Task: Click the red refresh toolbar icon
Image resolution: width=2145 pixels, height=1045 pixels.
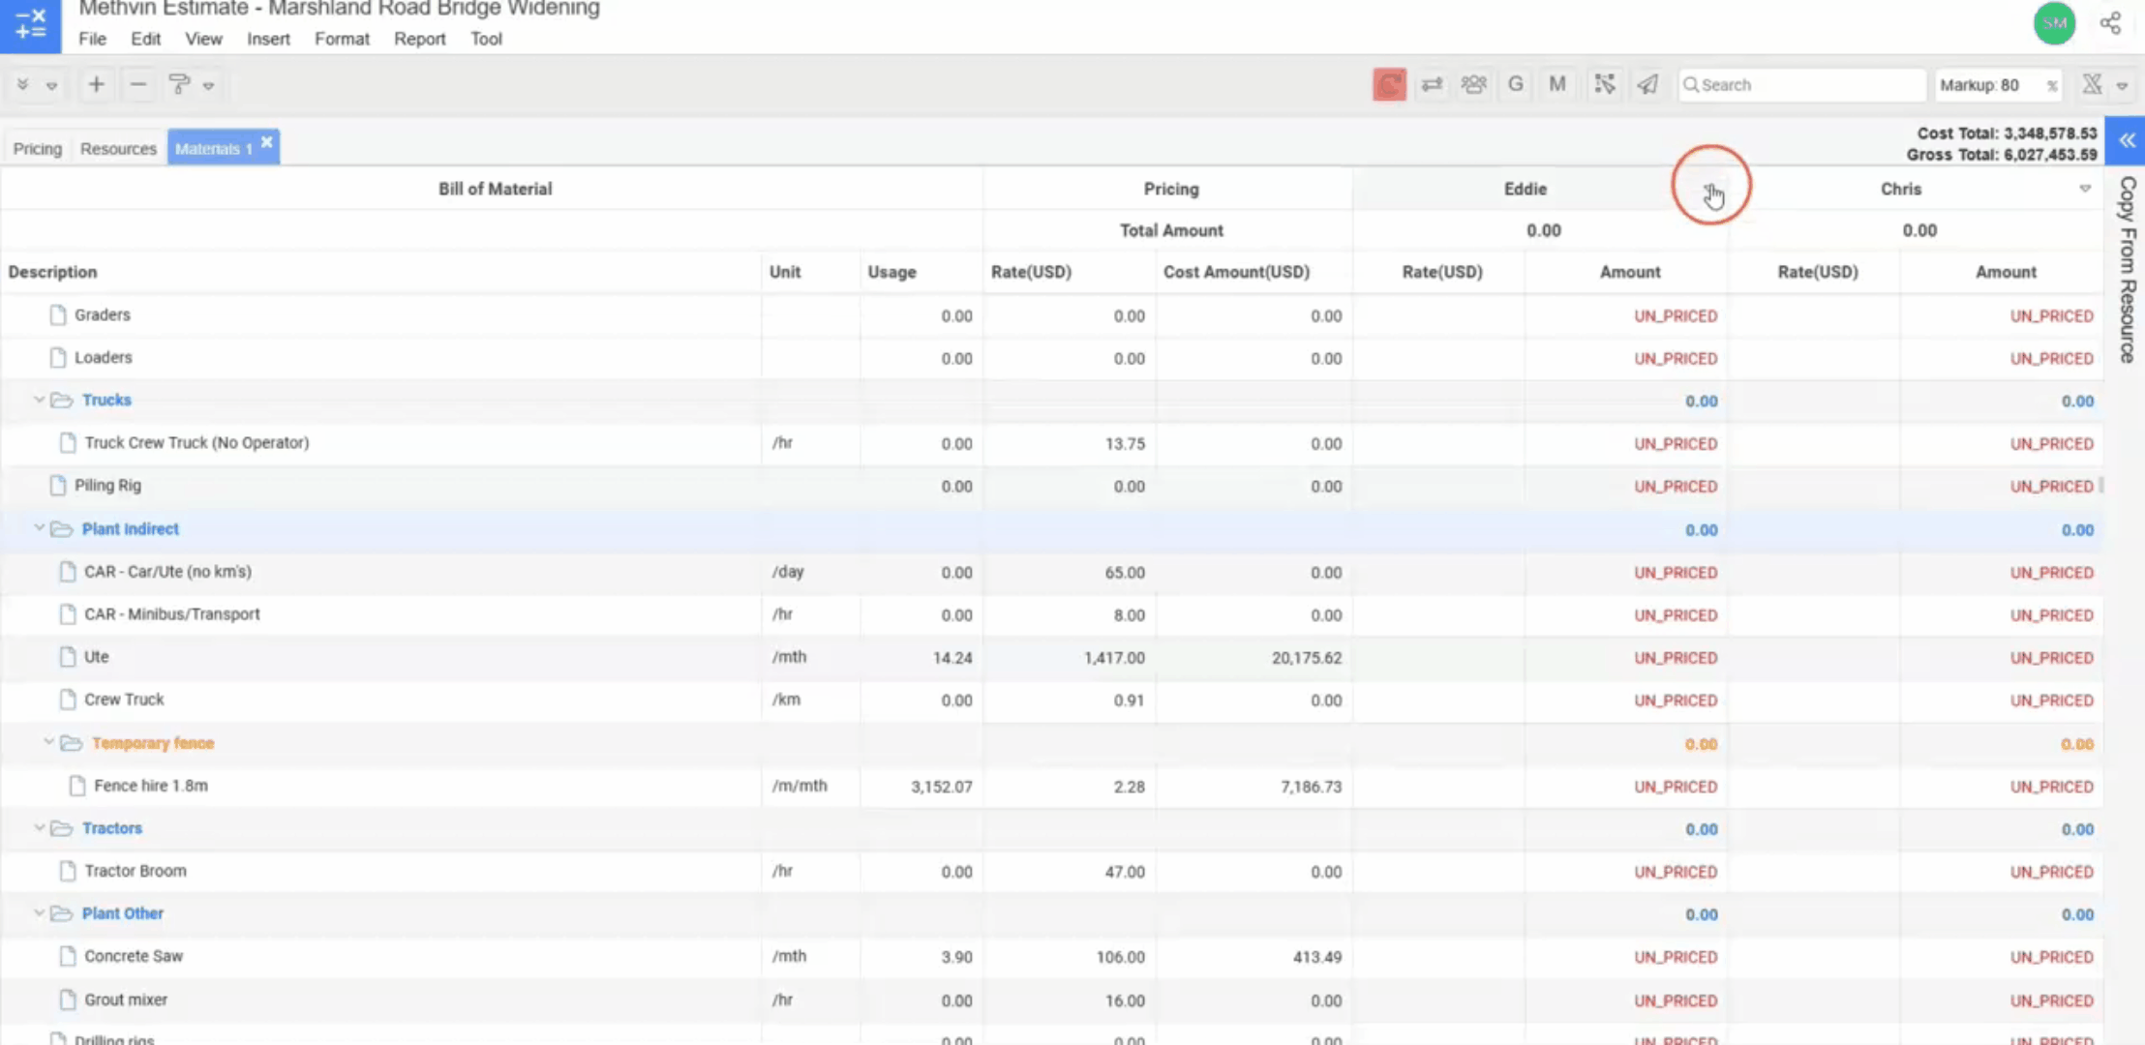Action: point(1389,85)
